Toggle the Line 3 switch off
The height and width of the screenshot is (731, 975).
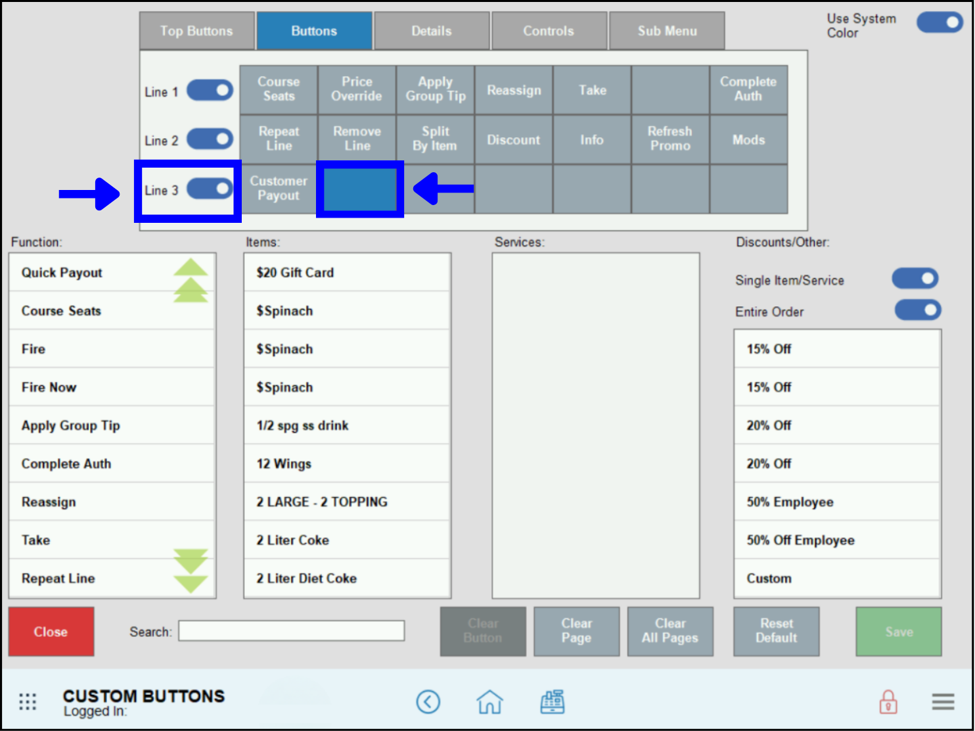pyautogui.click(x=210, y=189)
